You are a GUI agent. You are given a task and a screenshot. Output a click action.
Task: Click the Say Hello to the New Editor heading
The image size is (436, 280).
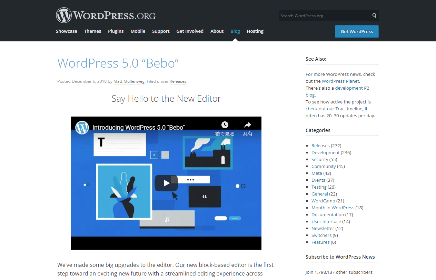click(166, 99)
